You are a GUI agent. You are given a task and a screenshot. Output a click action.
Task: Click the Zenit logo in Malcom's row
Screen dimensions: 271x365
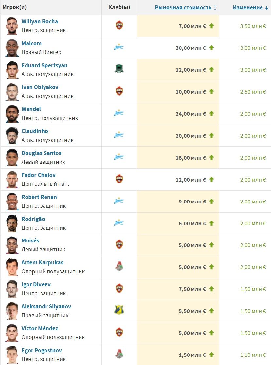[119, 48]
